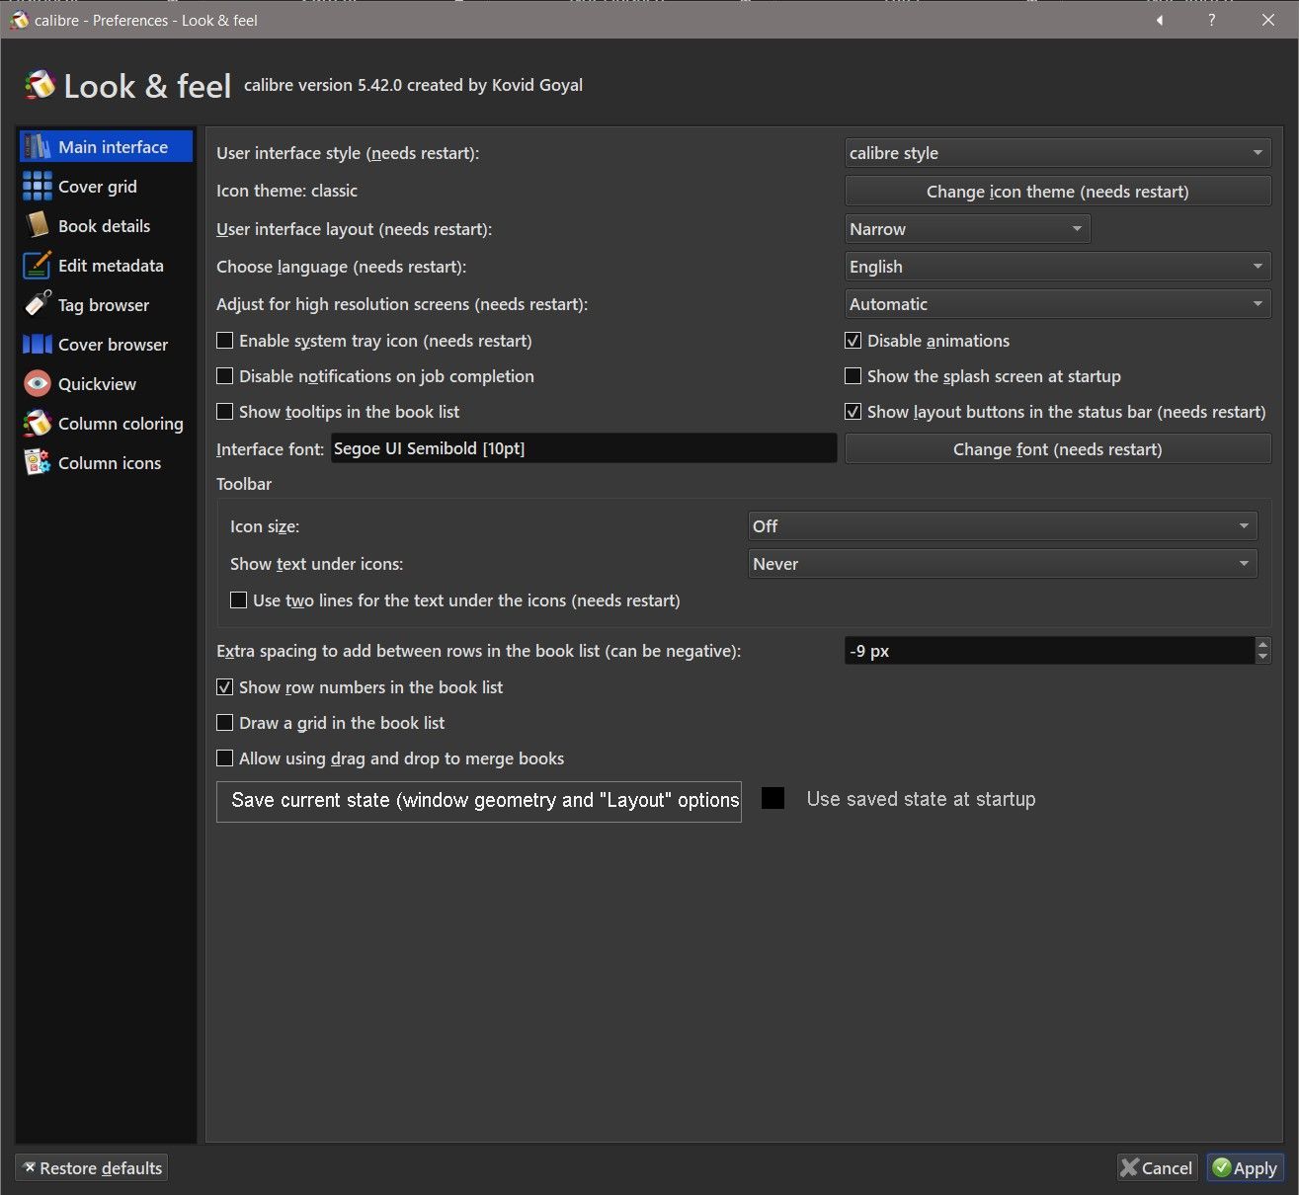1299x1195 pixels.
Task: Toggle Show the splash screen at startup
Action: click(x=853, y=376)
